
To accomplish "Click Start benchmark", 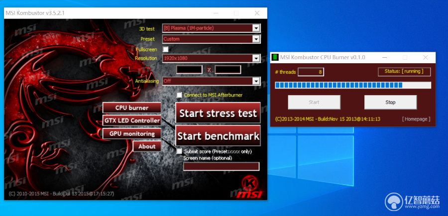I will tap(218, 136).
